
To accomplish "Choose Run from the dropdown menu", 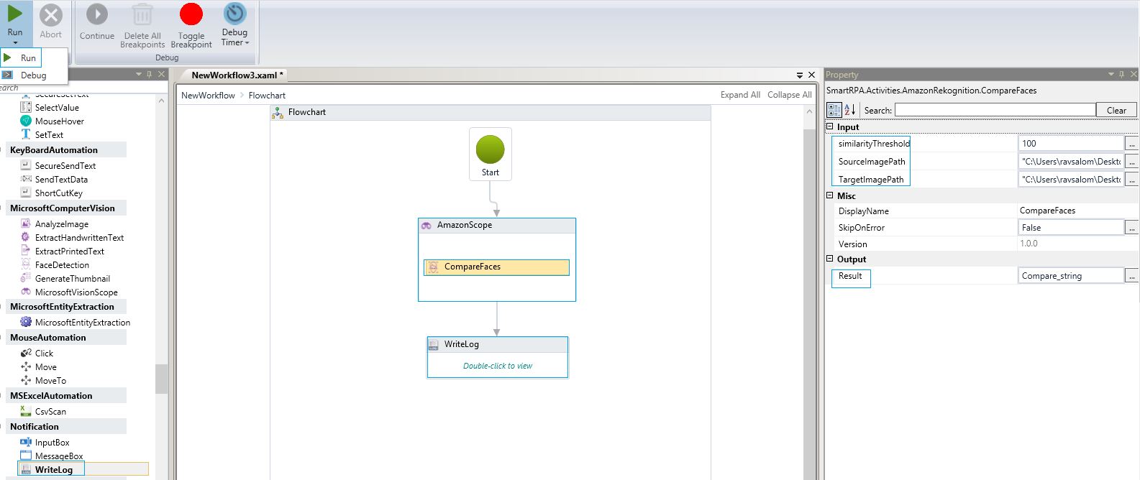I will [x=28, y=58].
